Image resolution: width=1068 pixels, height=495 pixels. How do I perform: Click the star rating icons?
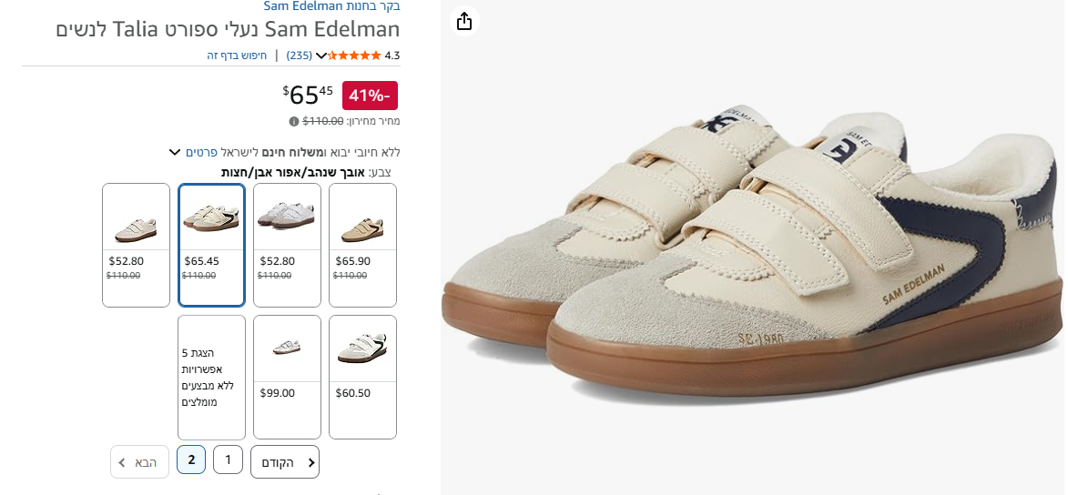[x=354, y=56]
